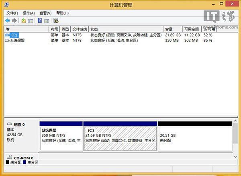The width and height of the screenshot is (241, 176).
Task: Sort by the 可用空间 column header
Action: (191, 29)
